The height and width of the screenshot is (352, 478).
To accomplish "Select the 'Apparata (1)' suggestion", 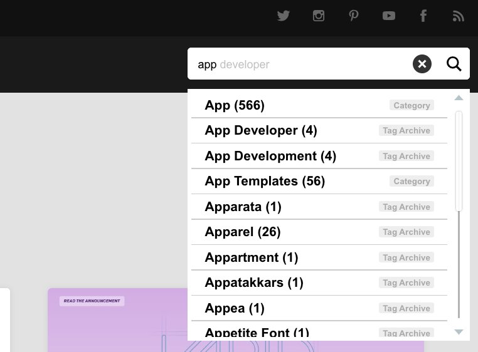I will [319, 207].
